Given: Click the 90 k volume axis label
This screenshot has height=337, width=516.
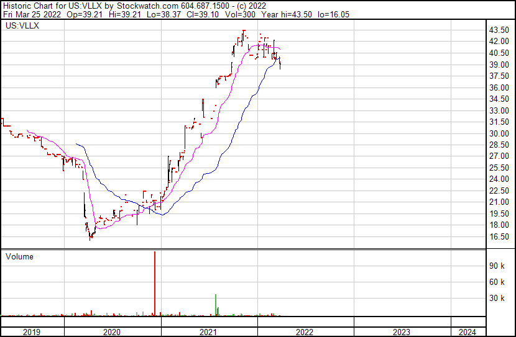Looking at the screenshot, I should (497, 266).
